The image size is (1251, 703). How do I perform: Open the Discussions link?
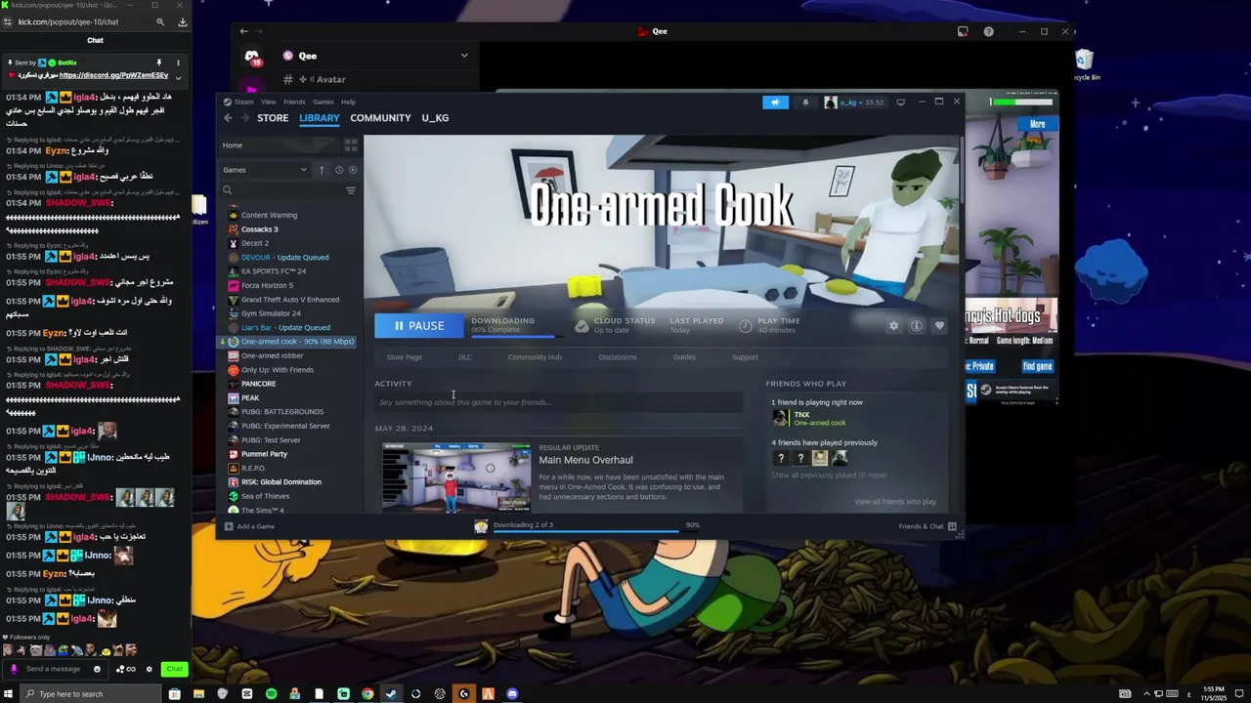[x=618, y=357]
